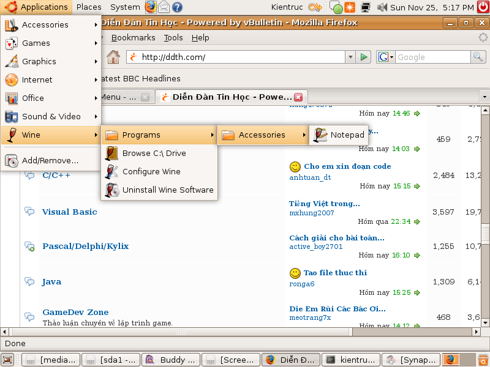Open the Google search engine dropdown
This screenshot has height=367, width=490.
[x=386, y=57]
